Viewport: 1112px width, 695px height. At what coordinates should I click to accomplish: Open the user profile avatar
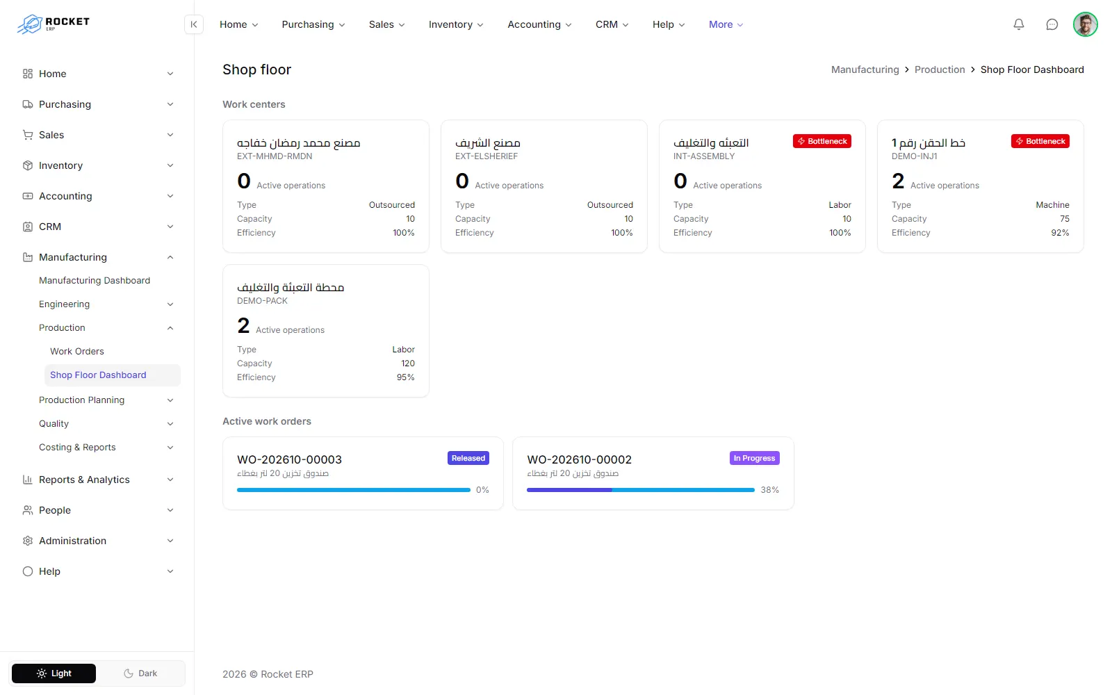[1085, 24]
